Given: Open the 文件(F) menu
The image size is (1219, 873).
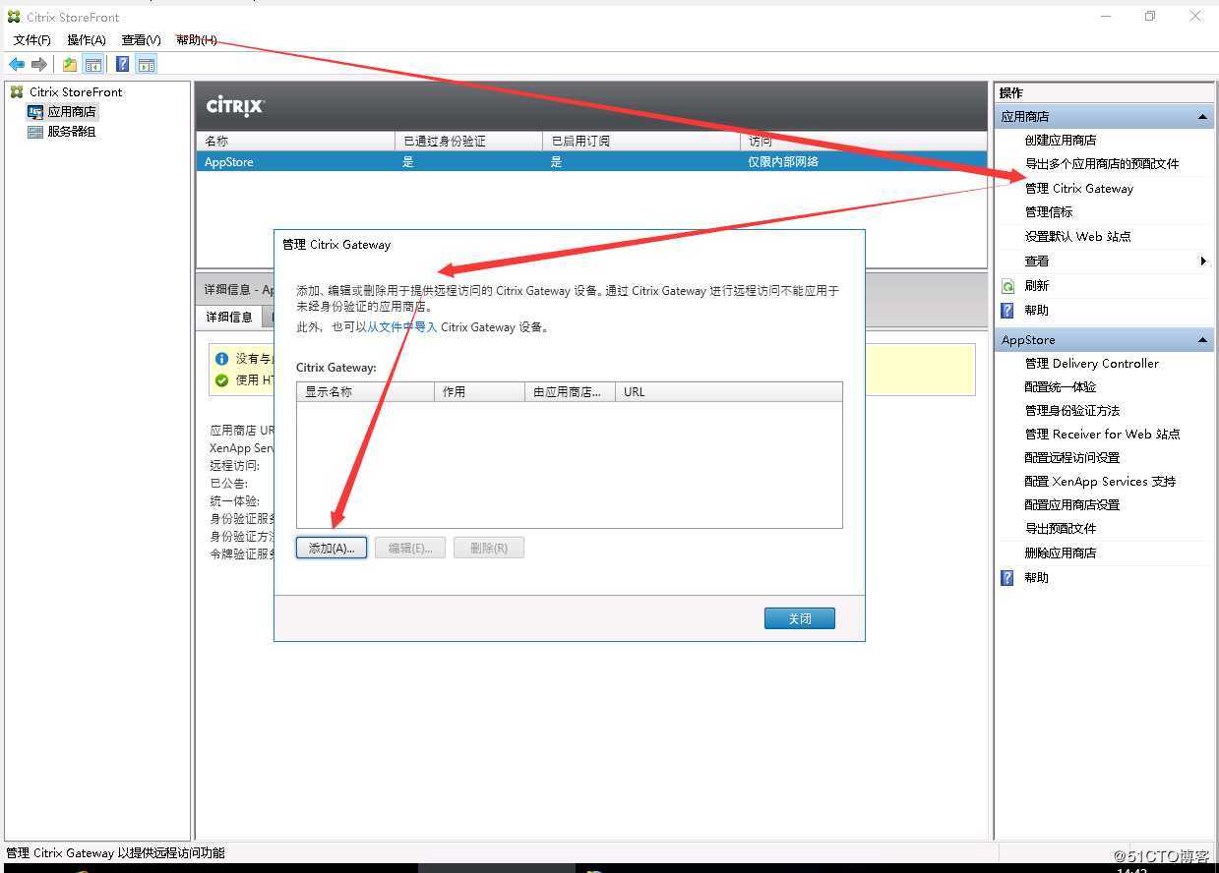Looking at the screenshot, I should (32, 40).
